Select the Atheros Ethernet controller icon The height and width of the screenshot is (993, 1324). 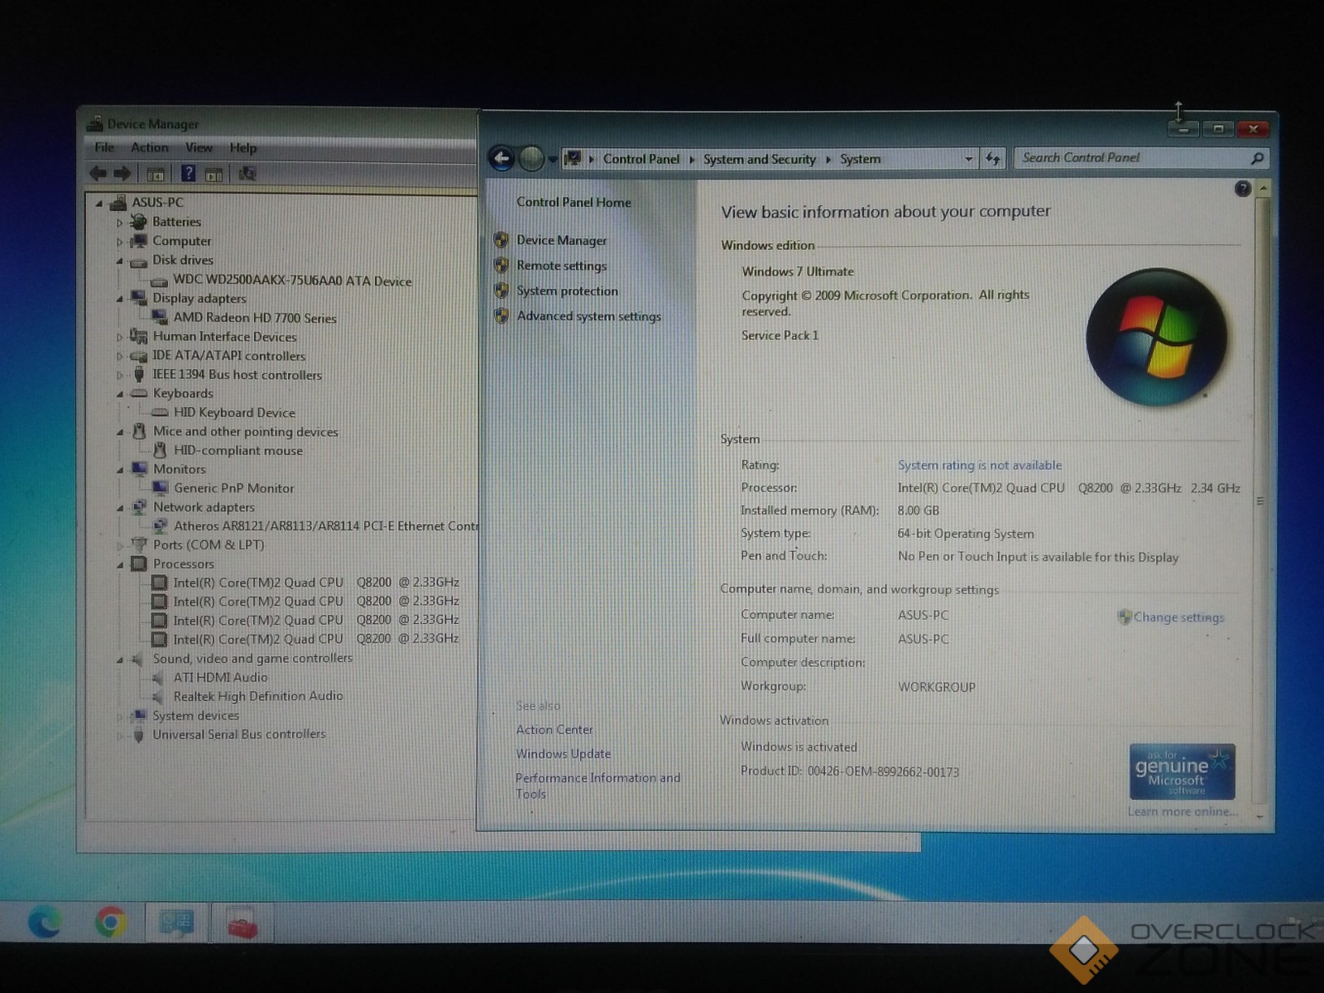161,525
